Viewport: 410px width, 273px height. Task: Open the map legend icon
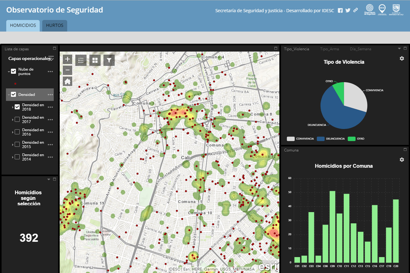pos(81,60)
